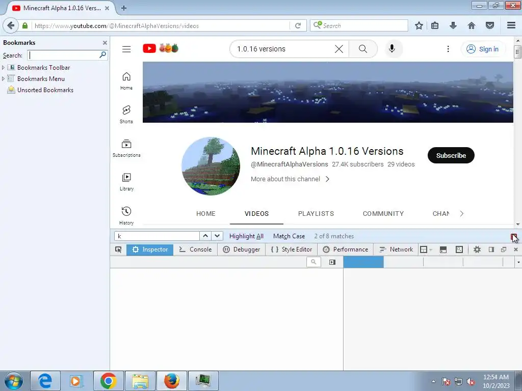The width and height of the screenshot is (522, 391).
Task: Select the VIDEOS channel tab
Action: (256, 214)
